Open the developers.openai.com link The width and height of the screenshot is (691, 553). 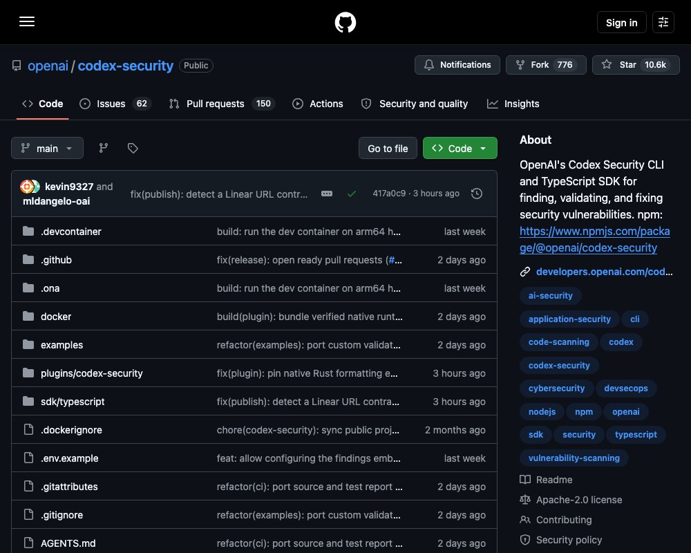(x=604, y=272)
